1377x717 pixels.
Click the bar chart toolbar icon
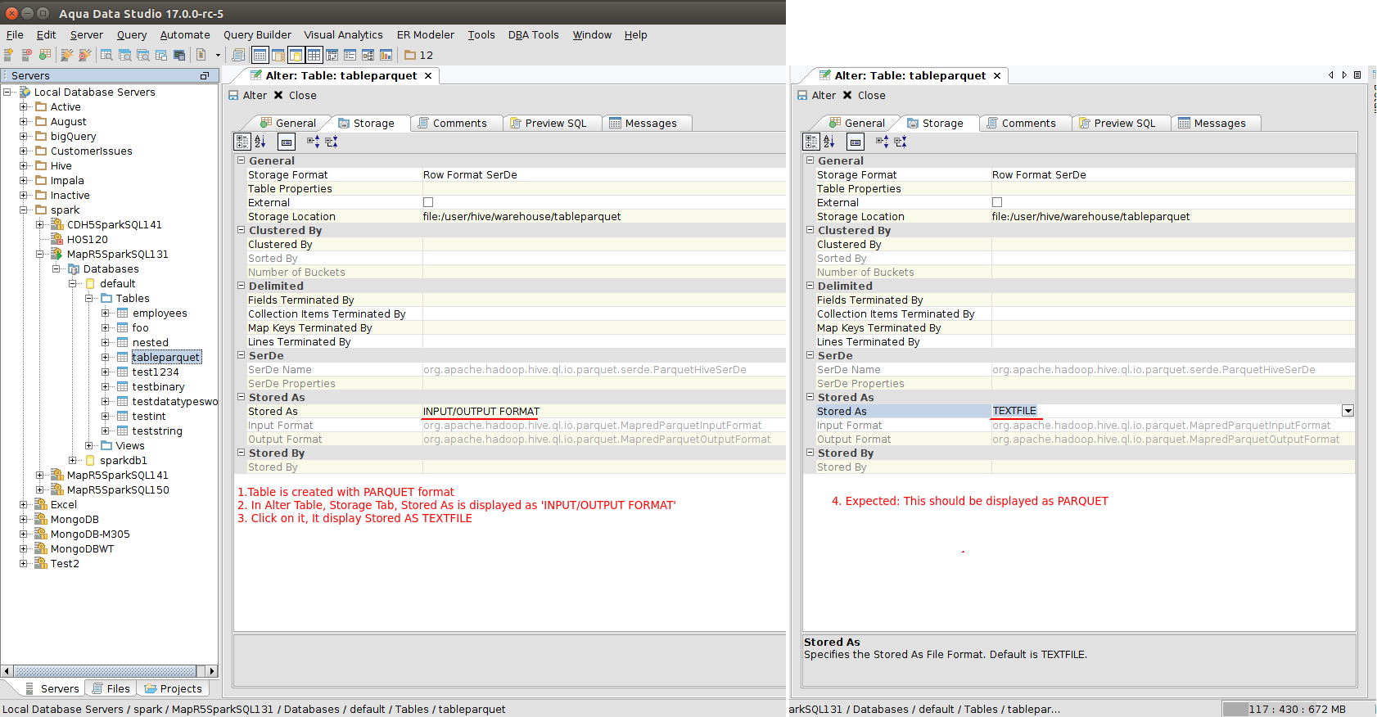(386, 55)
